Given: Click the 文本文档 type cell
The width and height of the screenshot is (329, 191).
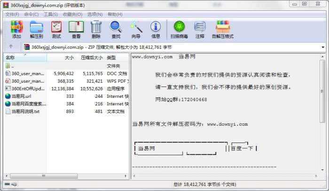Looking at the screenshot, I should 116,111.
